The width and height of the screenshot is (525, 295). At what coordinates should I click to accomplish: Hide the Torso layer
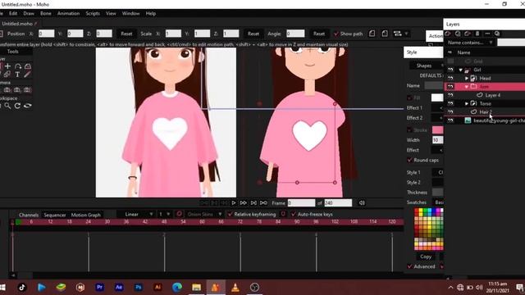point(450,103)
